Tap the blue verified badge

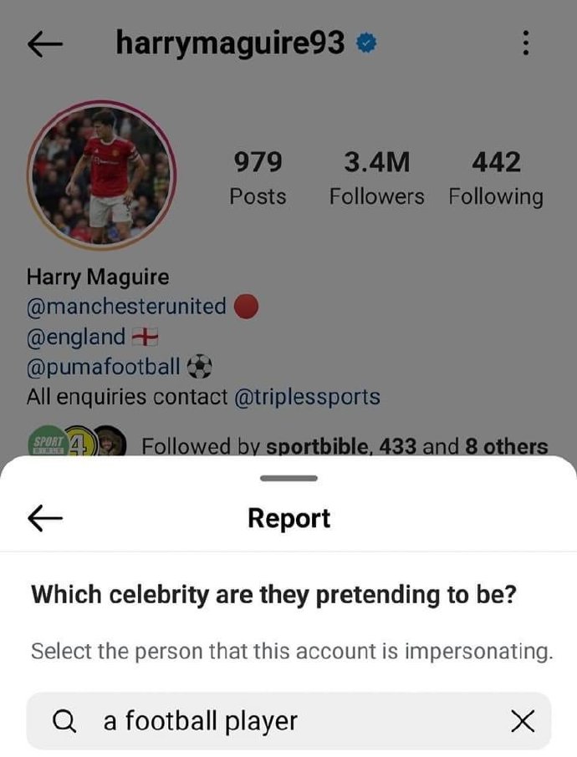point(365,44)
